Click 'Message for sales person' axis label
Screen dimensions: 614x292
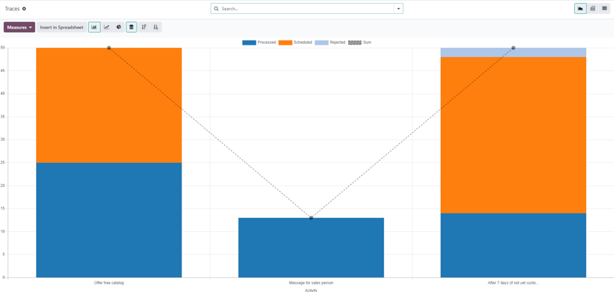(311, 282)
